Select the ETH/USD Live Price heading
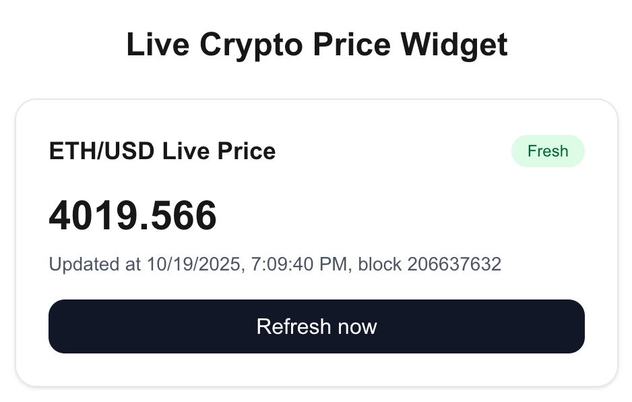 [162, 151]
